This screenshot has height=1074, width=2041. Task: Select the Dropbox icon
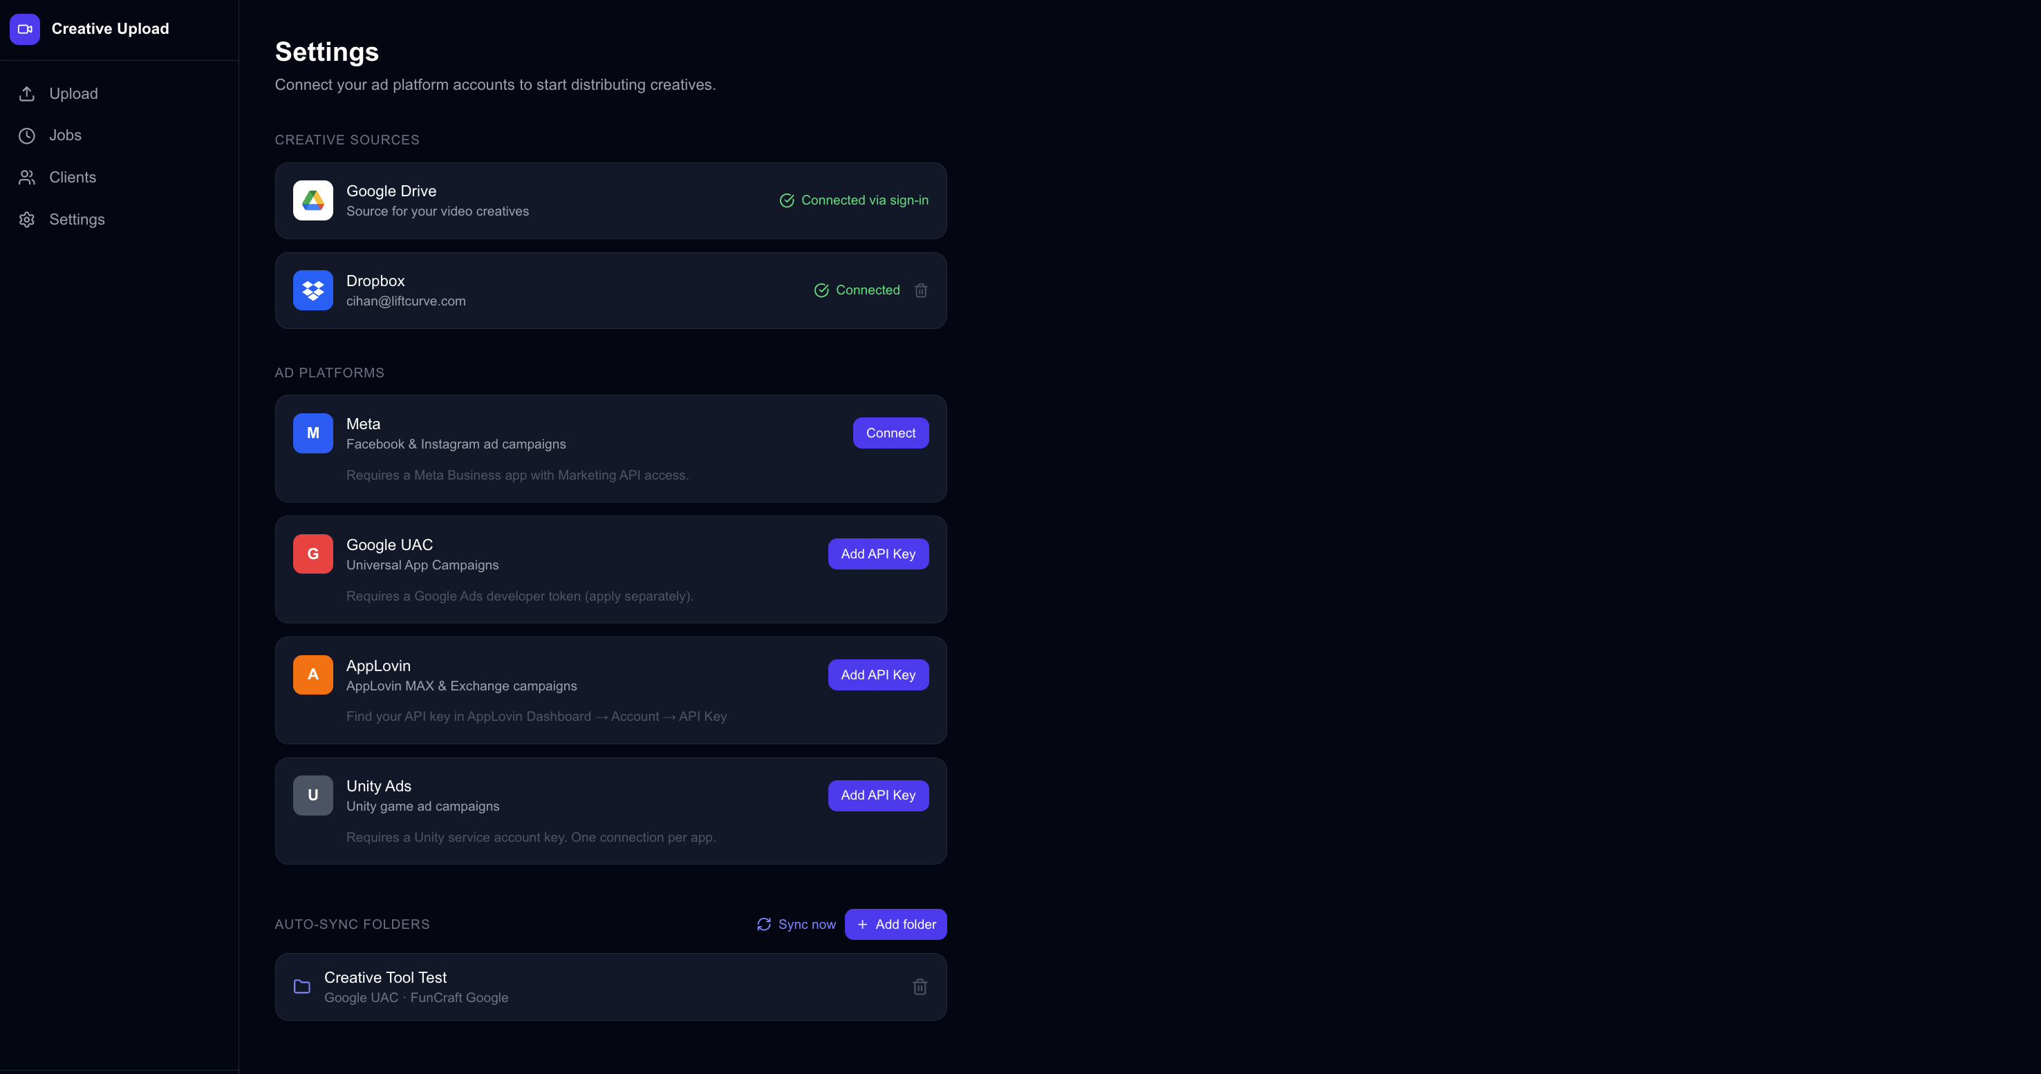313,290
